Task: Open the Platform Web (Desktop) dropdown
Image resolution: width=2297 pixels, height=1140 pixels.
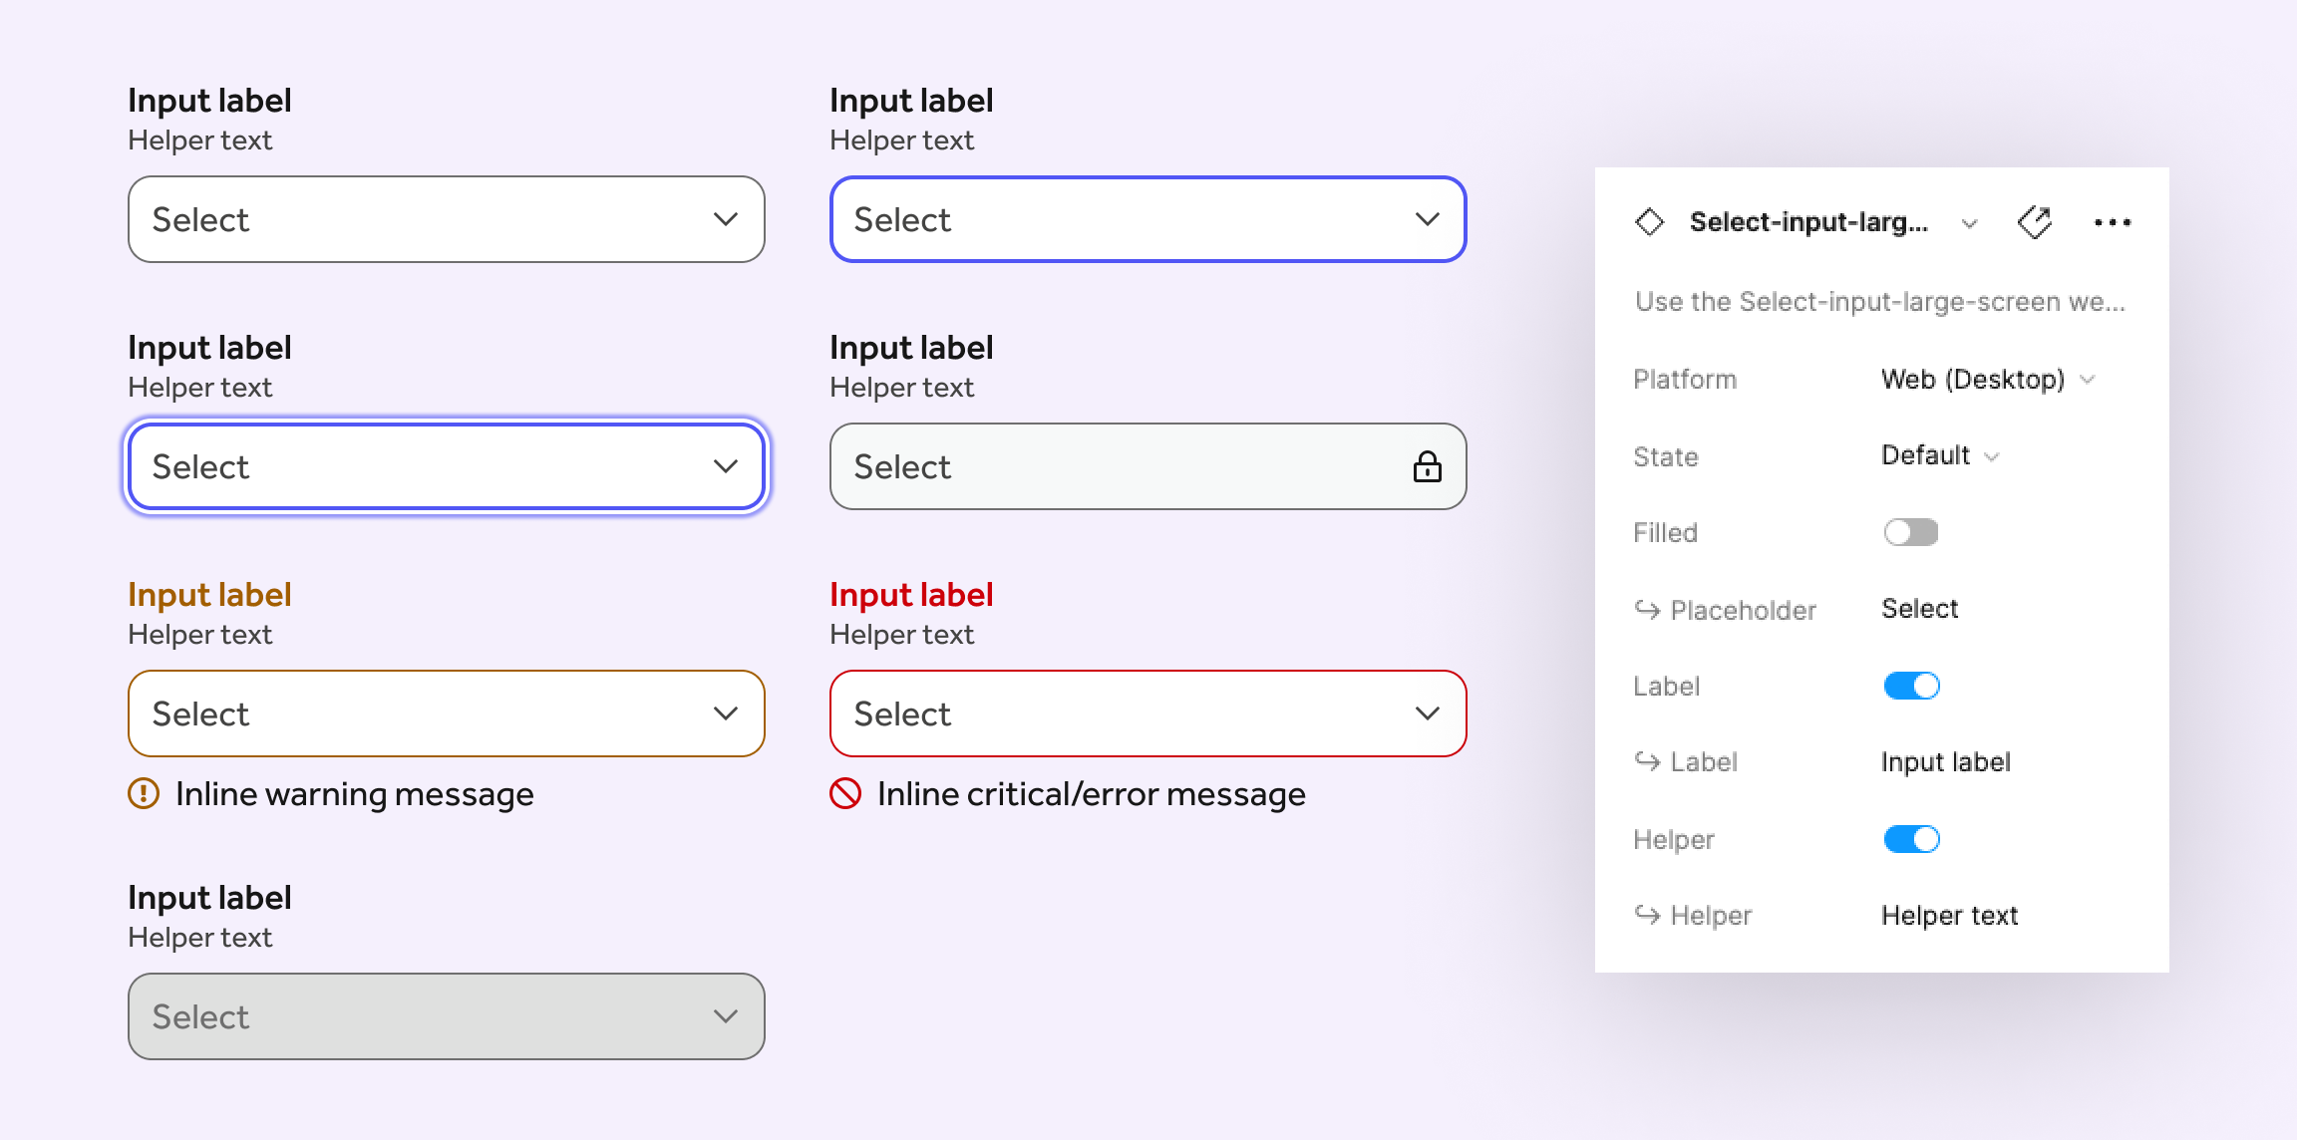Action: coord(1987,380)
